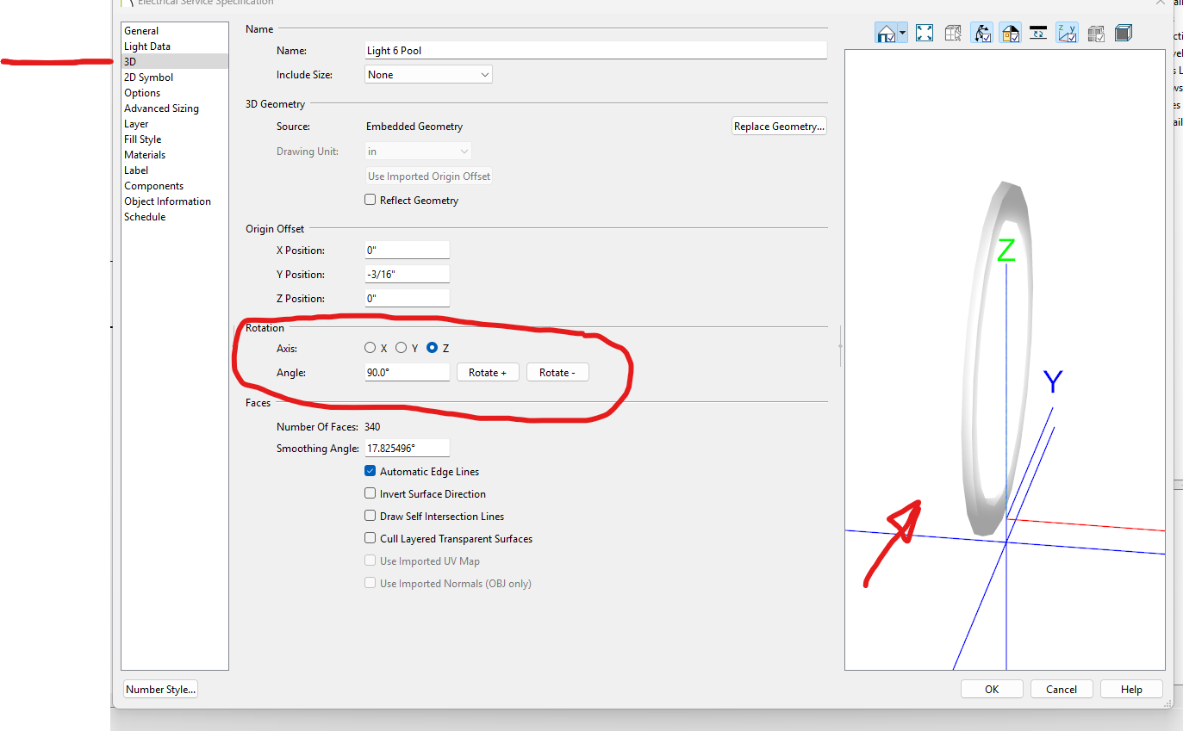Click OK to confirm the dialog
The width and height of the screenshot is (1183, 731).
tap(992, 689)
